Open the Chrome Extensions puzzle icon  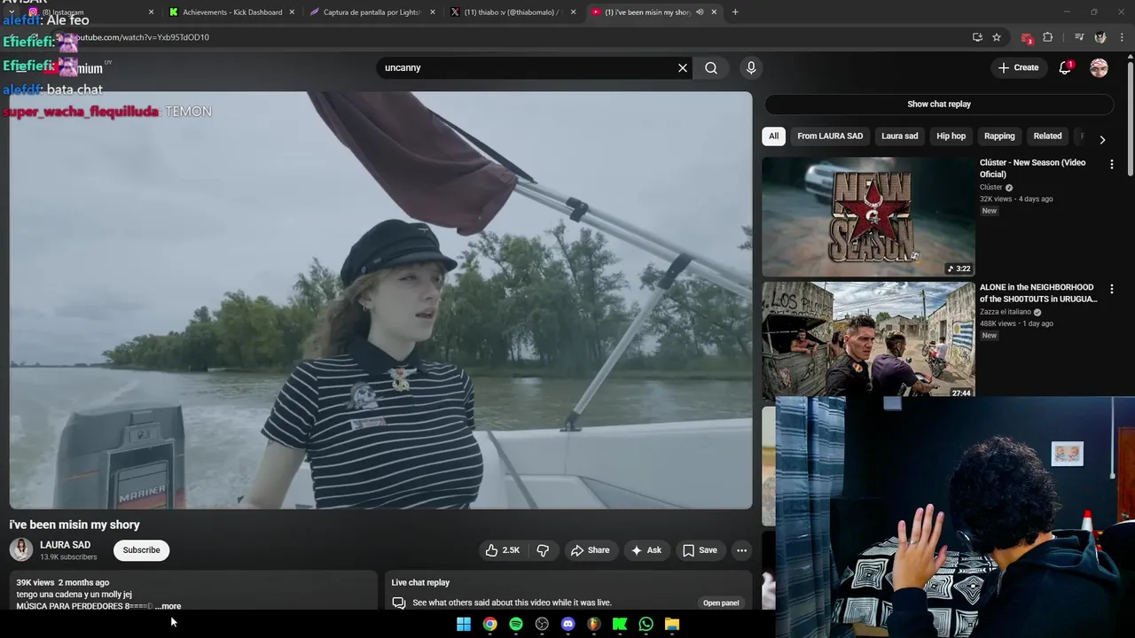(x=1048, y=37)
